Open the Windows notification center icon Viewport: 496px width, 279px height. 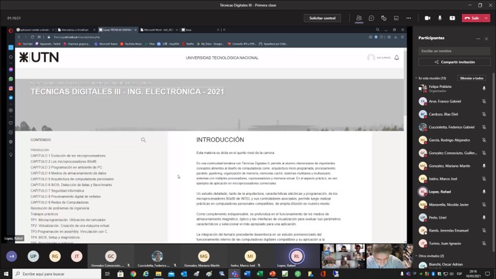click(488, 274)
